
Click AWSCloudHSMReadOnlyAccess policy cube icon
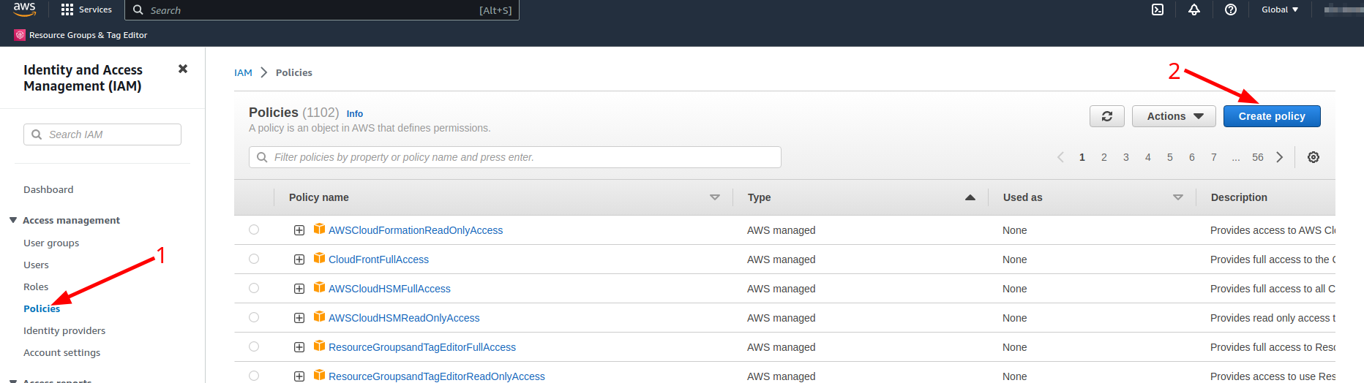(x=319, y=316)
